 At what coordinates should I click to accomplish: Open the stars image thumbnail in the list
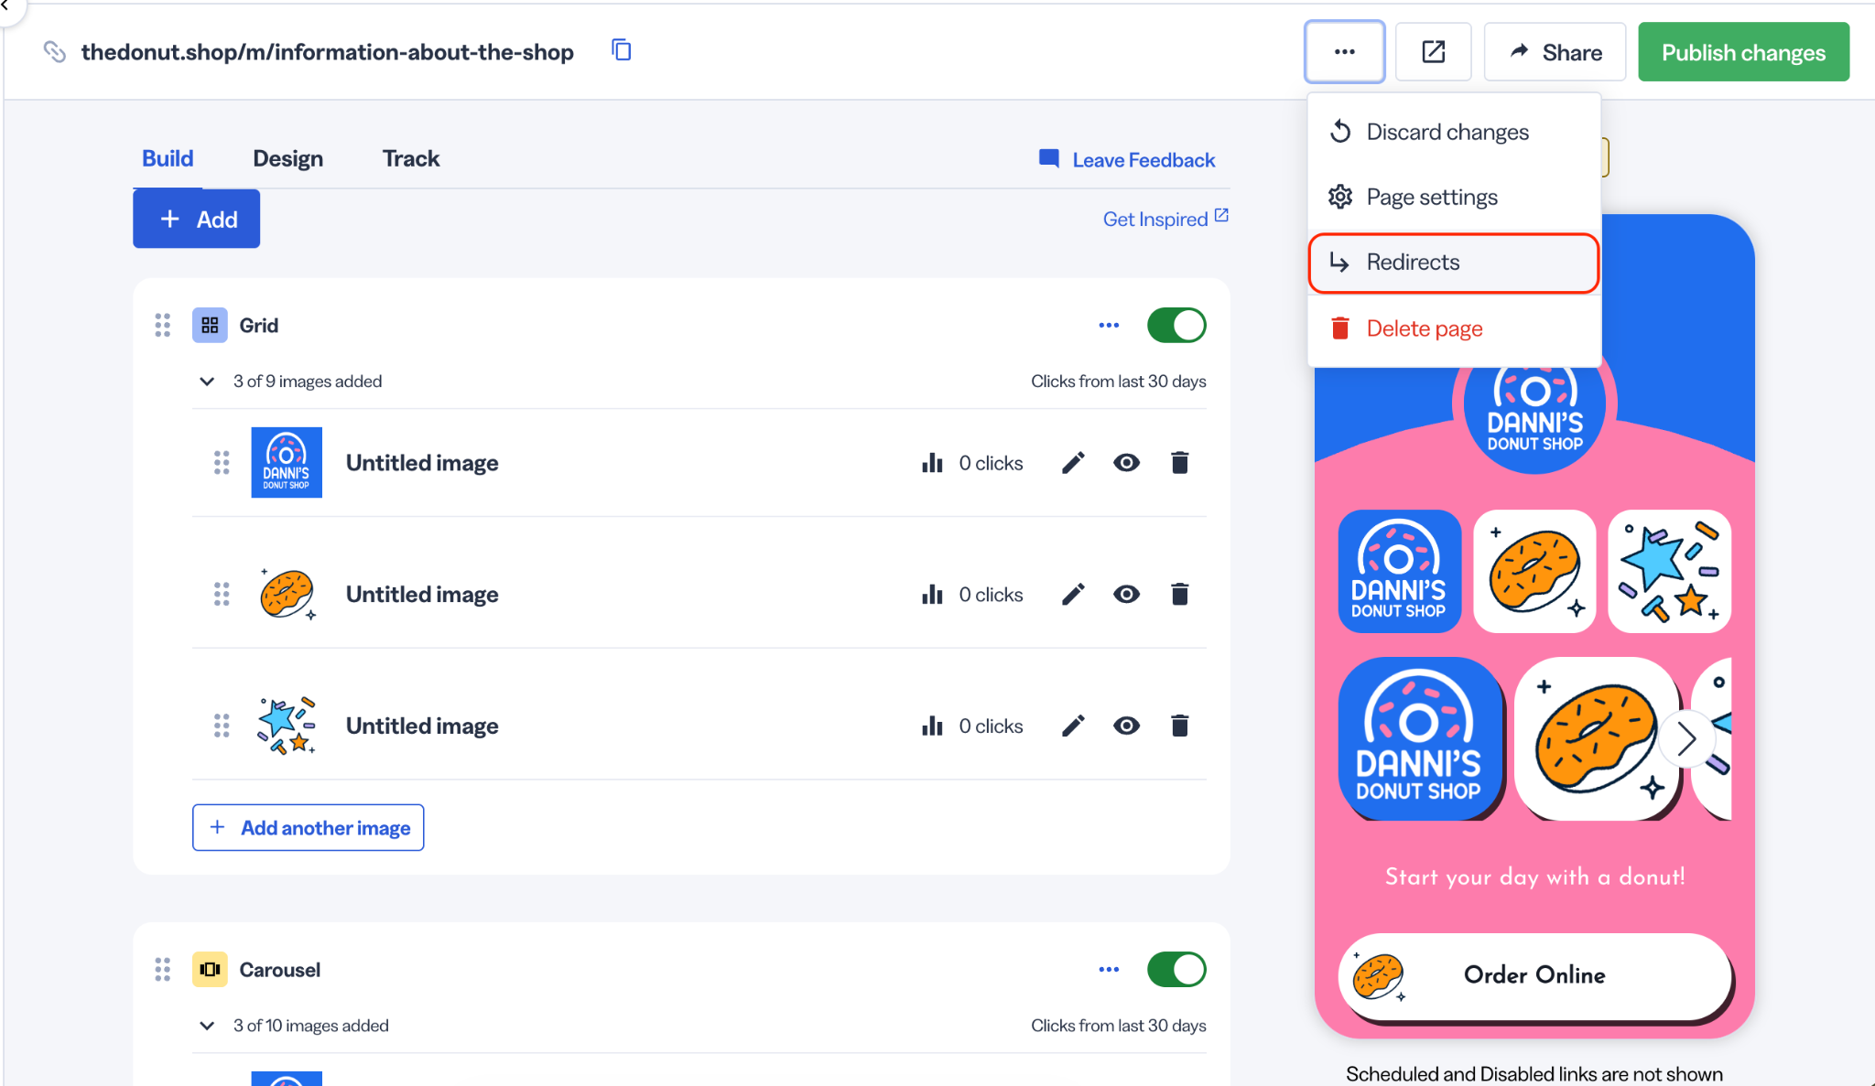[287, 726]
